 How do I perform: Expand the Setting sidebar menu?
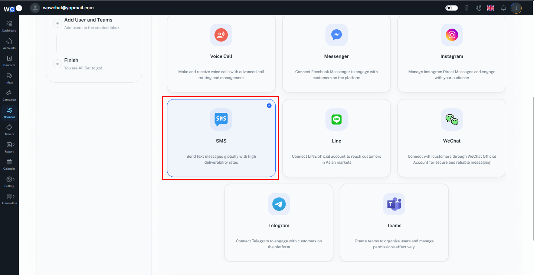9,182
